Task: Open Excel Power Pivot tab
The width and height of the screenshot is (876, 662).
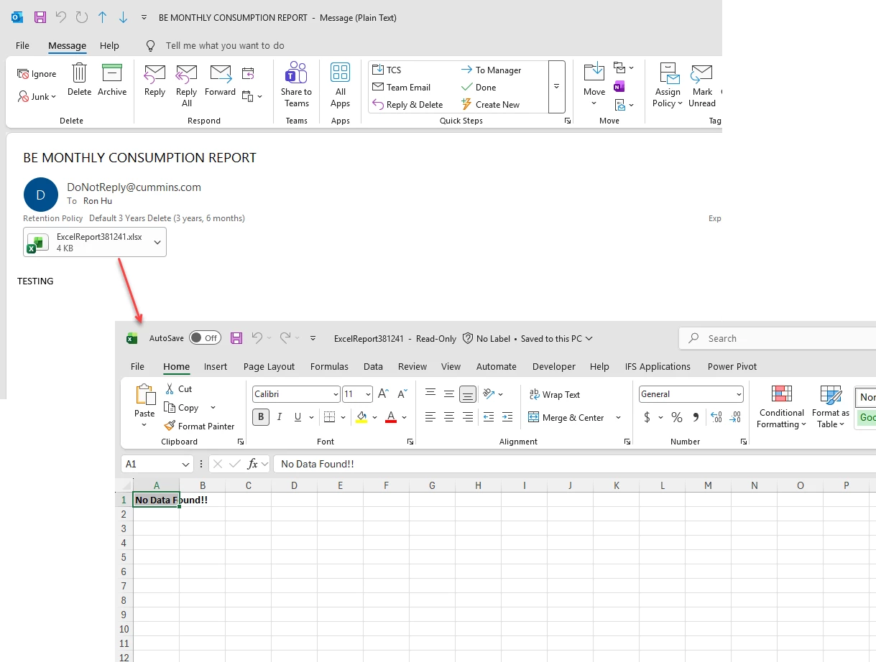Action: 732,366
